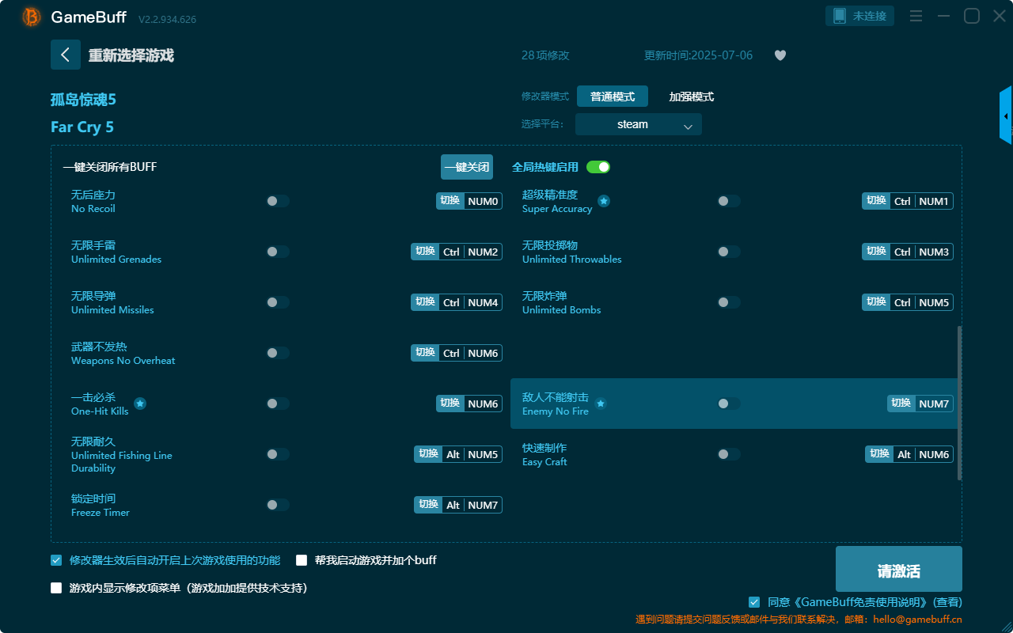Image resolution: width=1013 pixels, height=633 pixels.
Task: Enable the No Recoil toggle
Action: tap(278, 201)
